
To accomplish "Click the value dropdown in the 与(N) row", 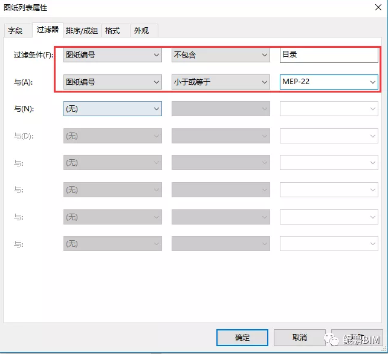I will 329,109.
